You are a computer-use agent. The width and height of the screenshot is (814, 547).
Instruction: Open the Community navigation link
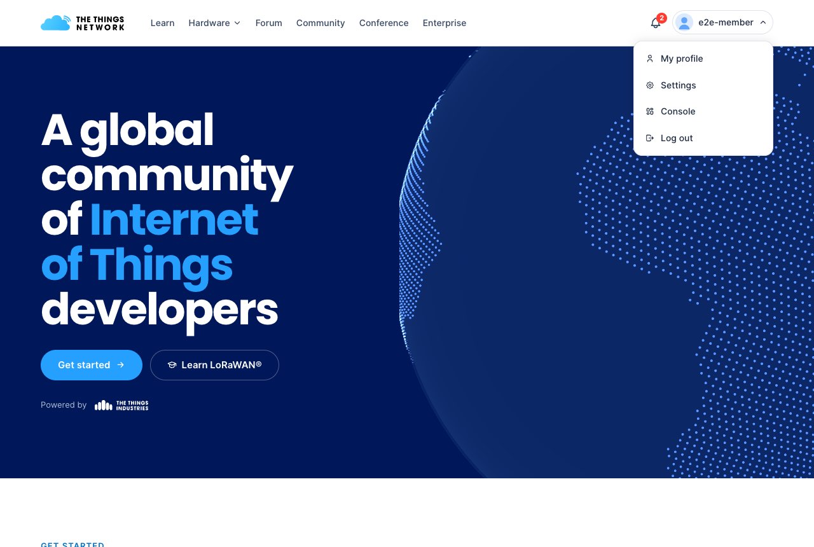click(x=321, y=23)
